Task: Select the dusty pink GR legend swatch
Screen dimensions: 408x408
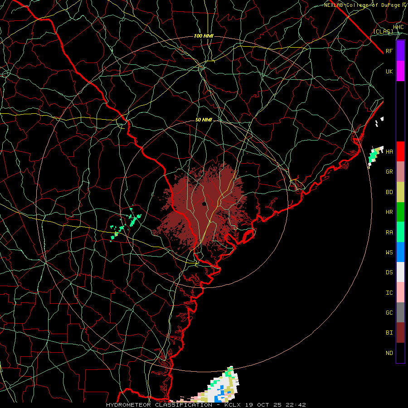Action: click(400, 172)
